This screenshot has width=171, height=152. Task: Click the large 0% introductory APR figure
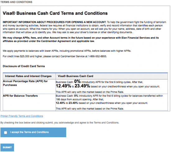point(77,81)
